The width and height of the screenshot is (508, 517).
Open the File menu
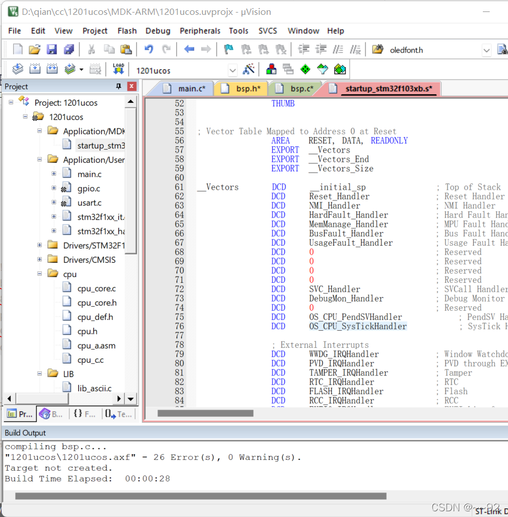(14, 31)
